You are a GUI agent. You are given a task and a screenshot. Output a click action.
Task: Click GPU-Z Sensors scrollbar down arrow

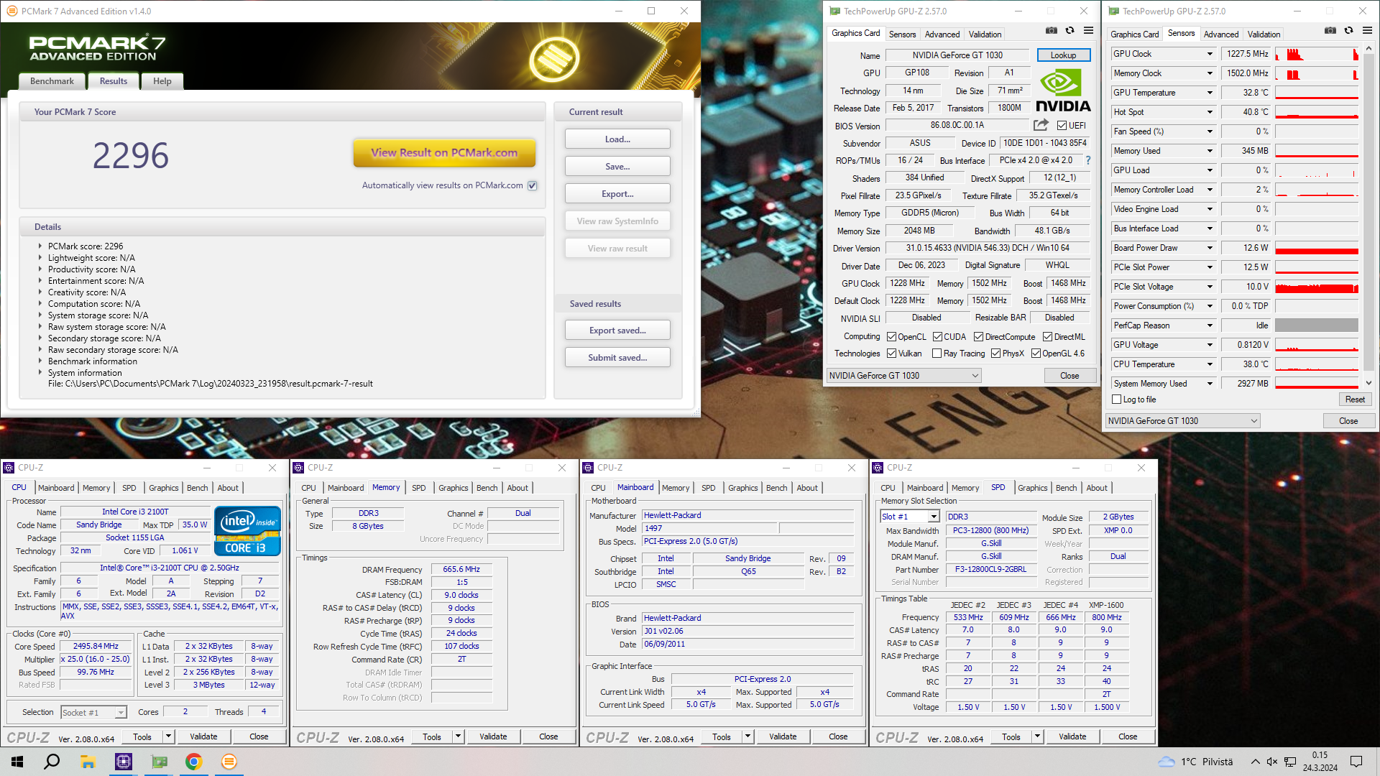click(1368, 383)
